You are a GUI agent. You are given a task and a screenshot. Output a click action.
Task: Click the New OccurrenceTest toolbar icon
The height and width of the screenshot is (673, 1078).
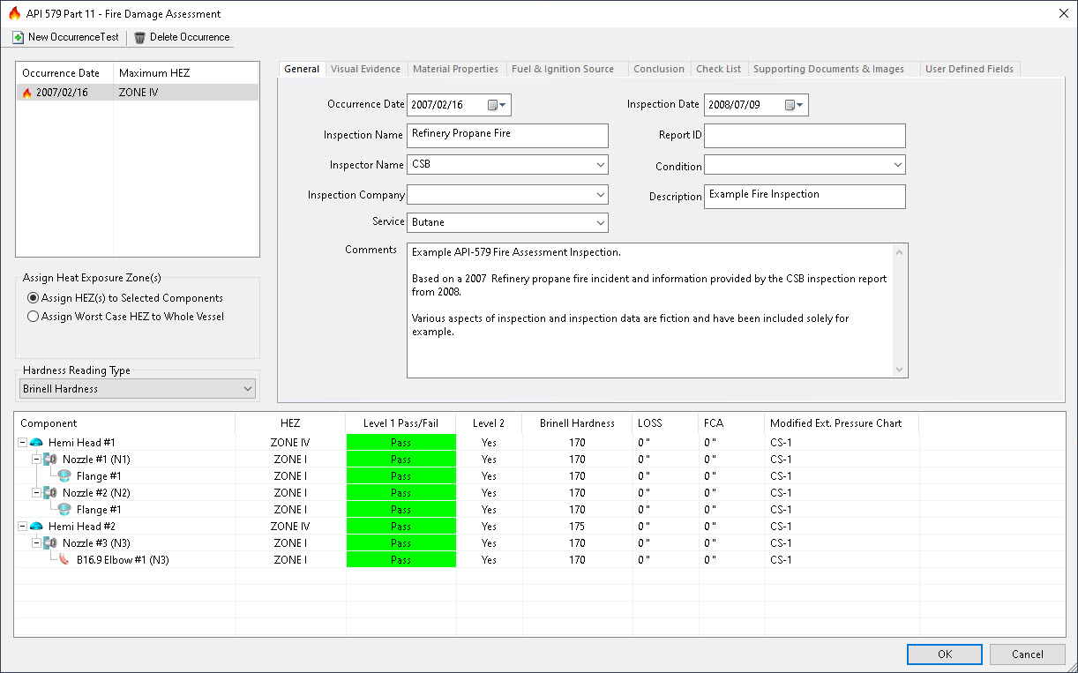(x=18, y=38)
